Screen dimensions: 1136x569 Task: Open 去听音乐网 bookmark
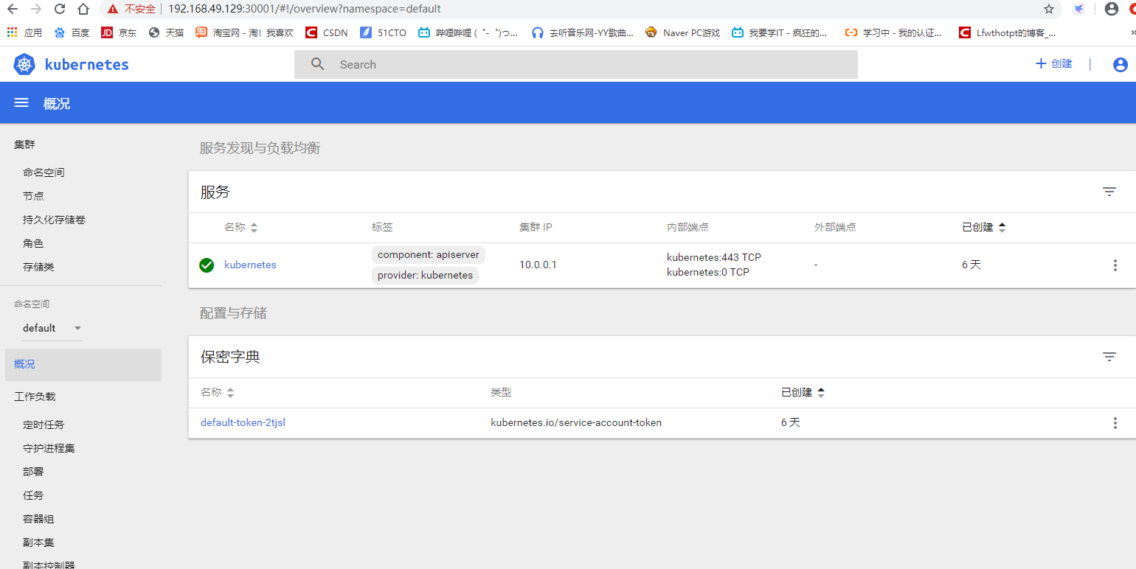click(582, 32)
